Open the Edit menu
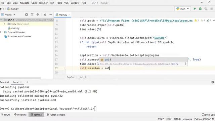Screen dimensions: 215x121 (x=8, y=3)
